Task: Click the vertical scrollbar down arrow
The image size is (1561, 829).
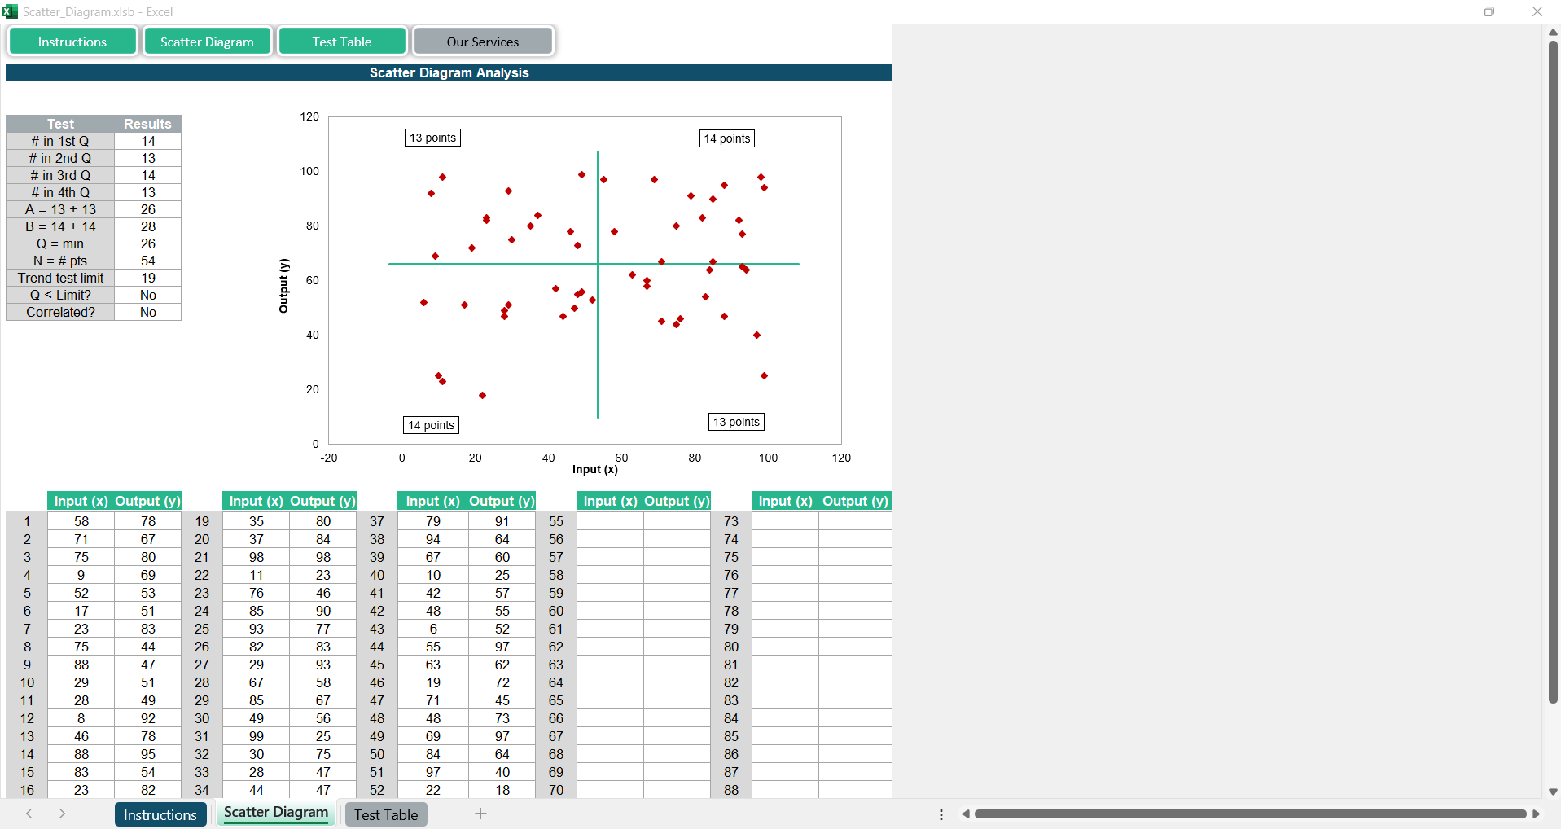Action: pos(1553,792)
